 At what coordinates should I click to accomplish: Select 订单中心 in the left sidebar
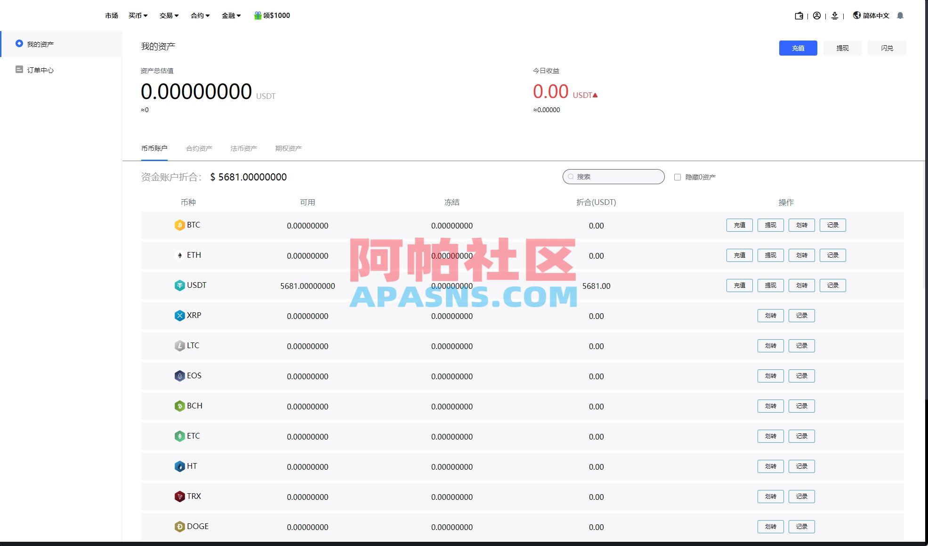[40, 70]
